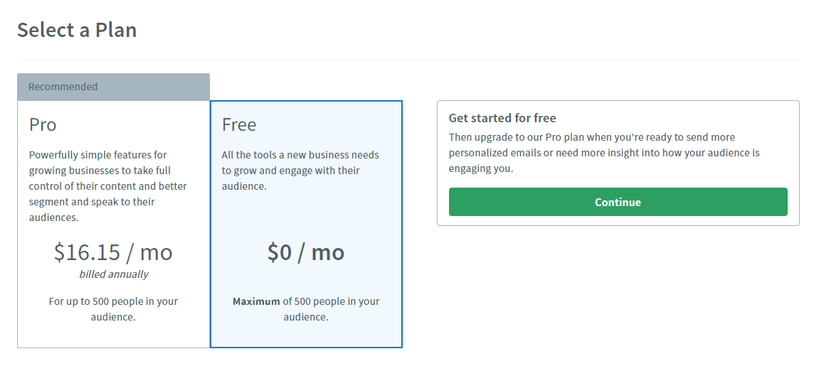Screen dimensions: 819x366
Task: Click 'audience.' line in Free description
Action: (x=245, y=186)
